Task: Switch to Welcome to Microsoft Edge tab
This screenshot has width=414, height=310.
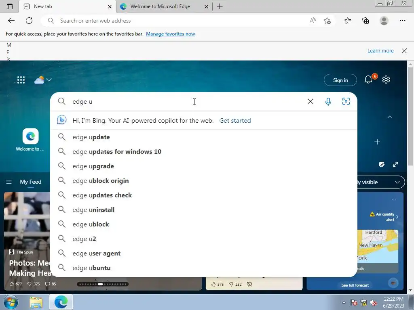Action: (164, 6)
